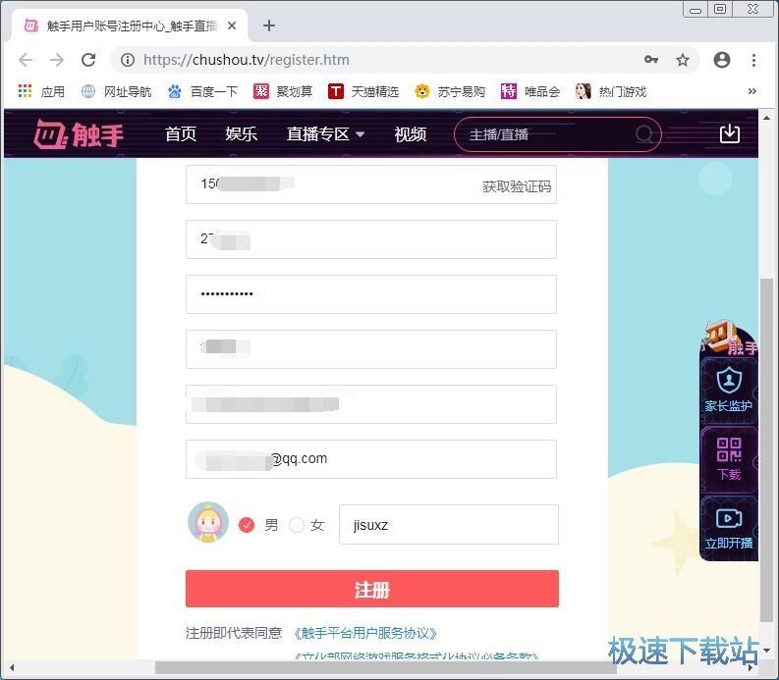The image size is (779, 680).
Task: Open 唯品会 bookmark
Action: point(530,91)
